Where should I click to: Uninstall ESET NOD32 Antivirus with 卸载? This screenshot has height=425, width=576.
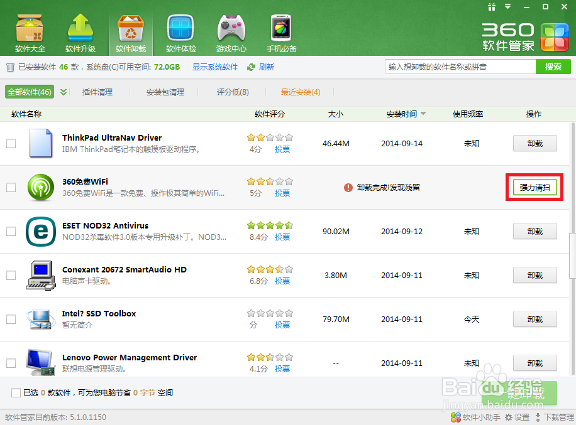[535, 232]
